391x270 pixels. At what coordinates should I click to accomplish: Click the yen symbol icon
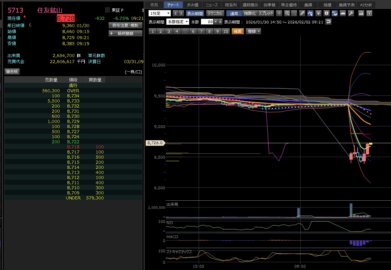pyautogui.click(x=318, y=13)
